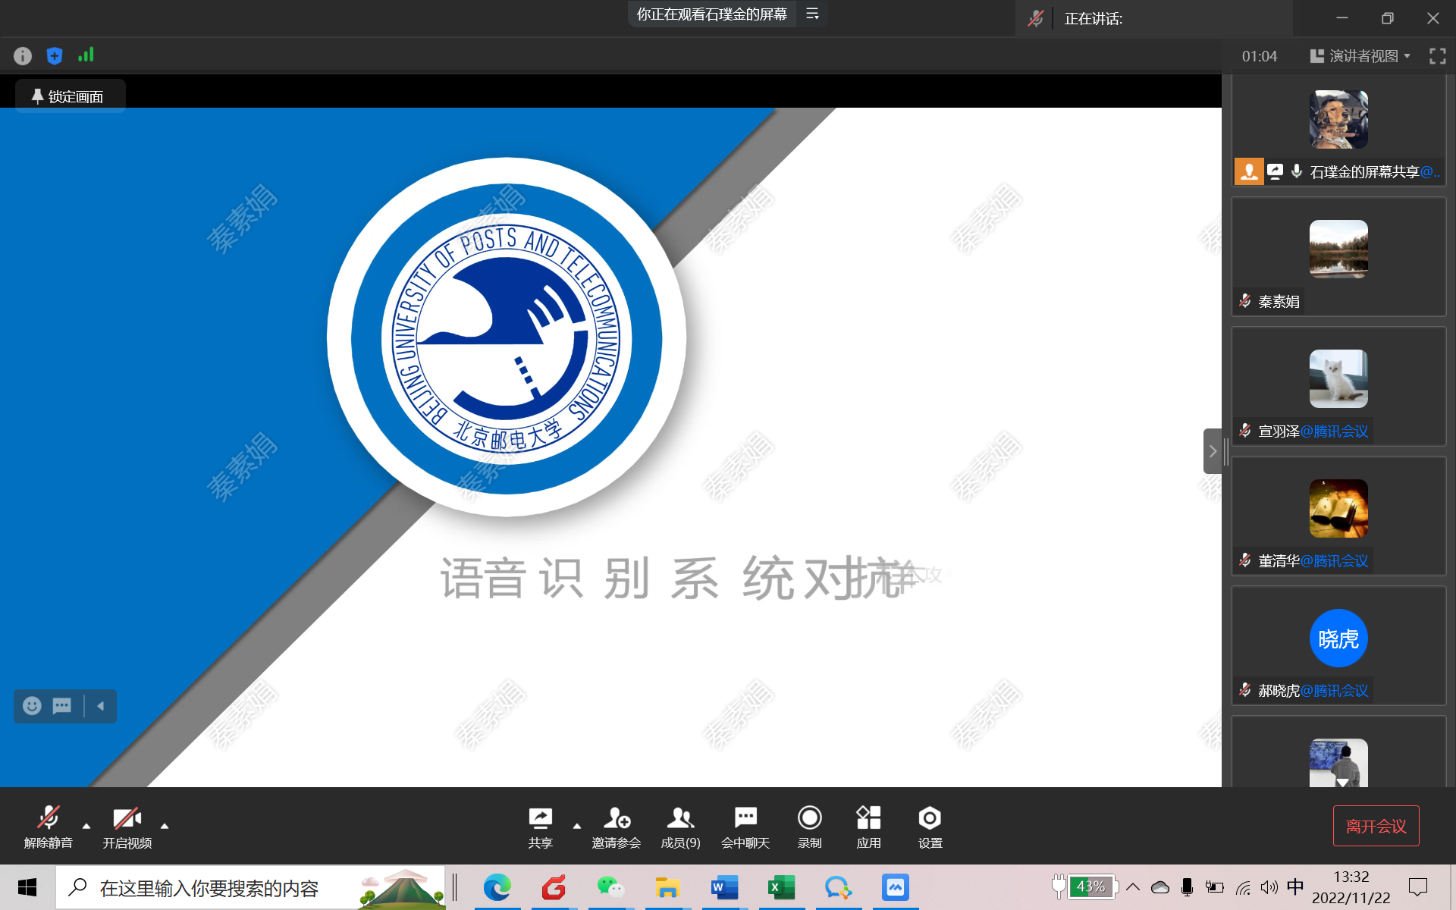Click 秦素娟's muted mic icon

click(x=1245, y=301)
